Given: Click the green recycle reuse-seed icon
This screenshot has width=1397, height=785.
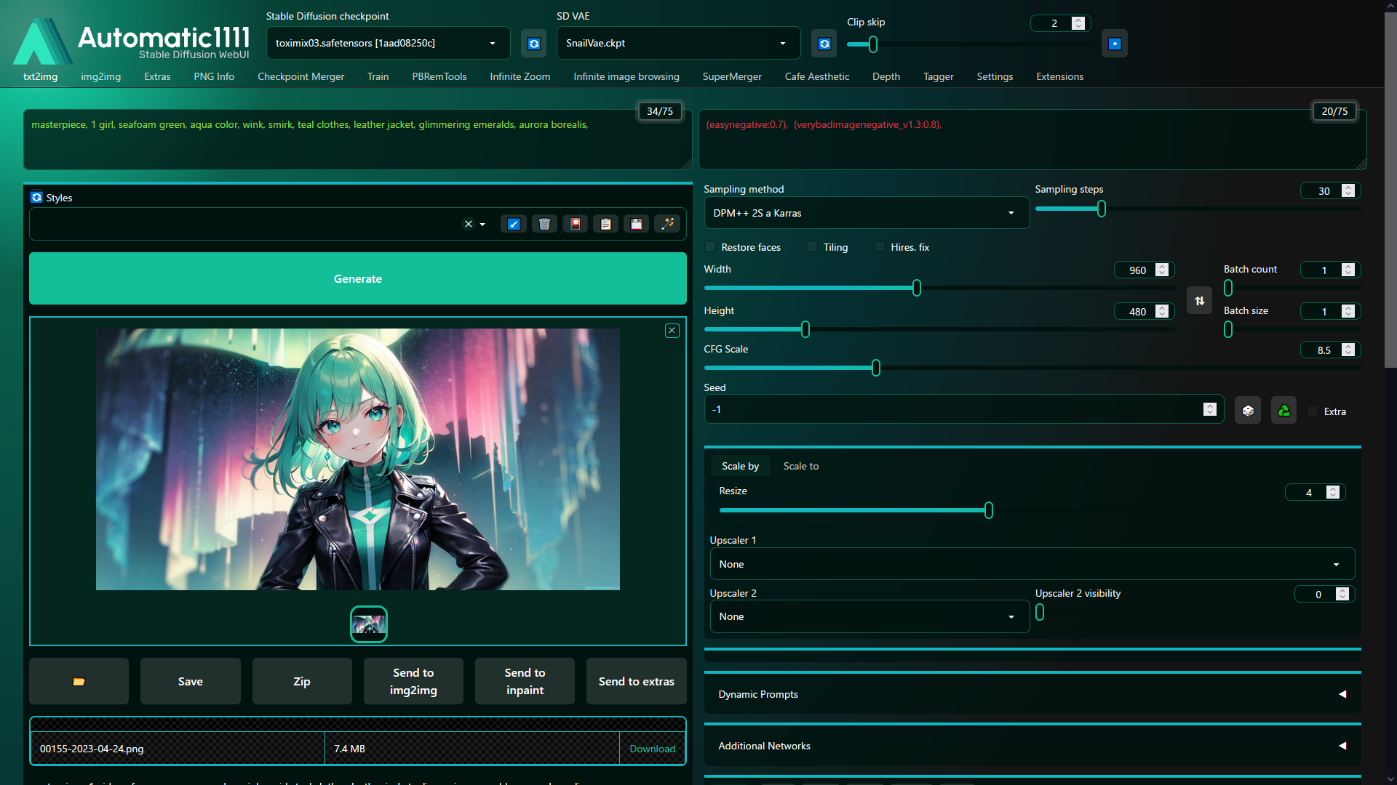Looking at the screenshot, I should pos(1283,411).
